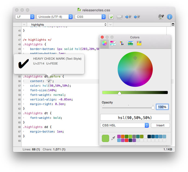Viewport: 188px width, 172px height.
Task: Click the Insert button
Action: pyautogui.click(x=160, y=125)
